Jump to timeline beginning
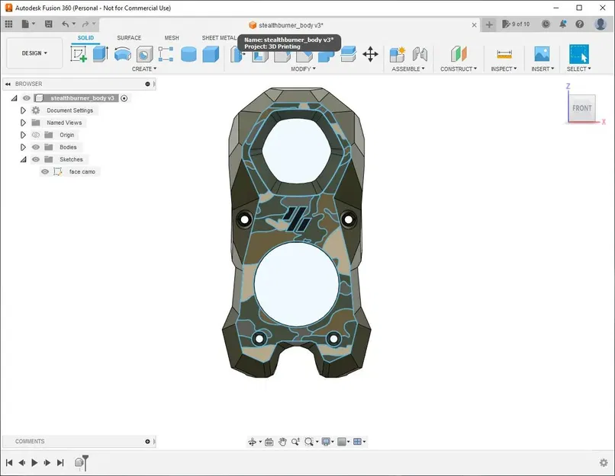Image resolution: width=615 pixels, height=476 pixels. (9, 463)
